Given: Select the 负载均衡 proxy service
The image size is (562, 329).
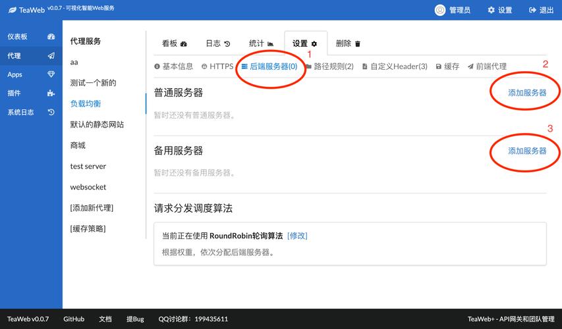Looking at the screenshot, I should [86, 103].
